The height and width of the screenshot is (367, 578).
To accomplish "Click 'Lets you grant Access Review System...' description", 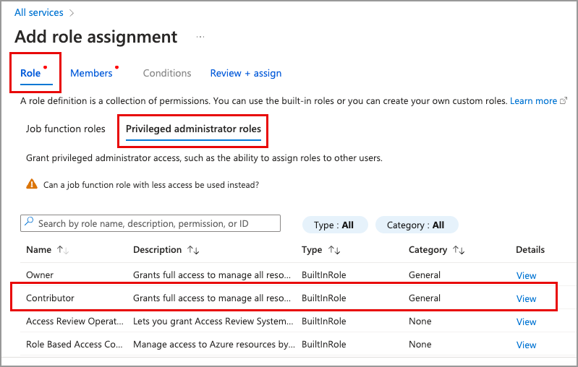I will tap(213, 321).
